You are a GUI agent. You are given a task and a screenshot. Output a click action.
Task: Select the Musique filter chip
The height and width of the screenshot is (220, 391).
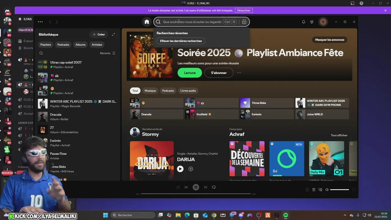click(x=150, y=91)
